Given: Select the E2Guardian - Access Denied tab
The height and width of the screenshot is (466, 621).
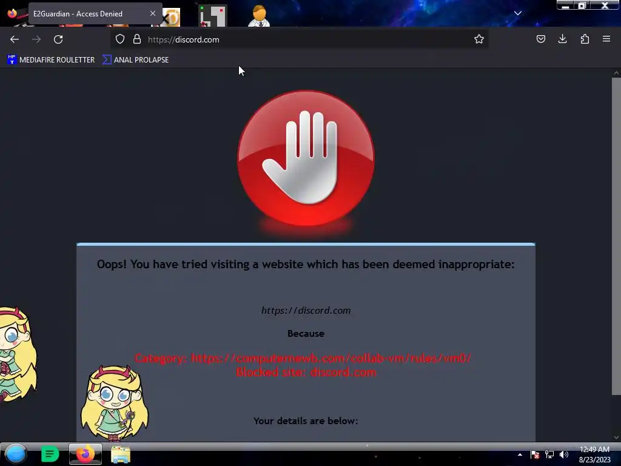Looking at the screenshot, I should [95, 14].
